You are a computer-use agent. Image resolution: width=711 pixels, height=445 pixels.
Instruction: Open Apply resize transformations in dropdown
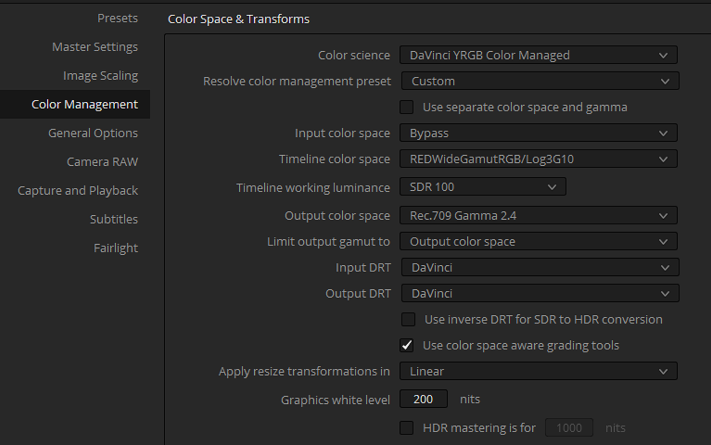point(539,371)
